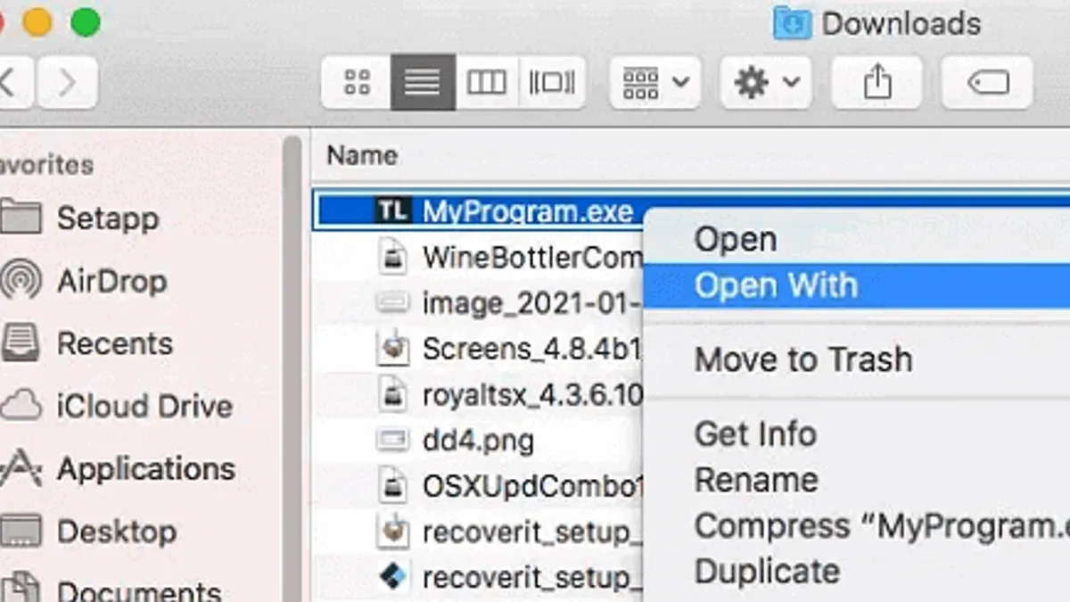Click the Downloads folder title icon

791,23
